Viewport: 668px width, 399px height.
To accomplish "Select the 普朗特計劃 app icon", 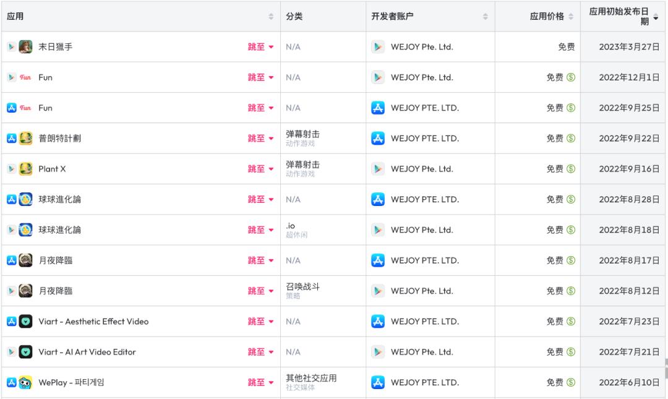I will coord(25,138).
